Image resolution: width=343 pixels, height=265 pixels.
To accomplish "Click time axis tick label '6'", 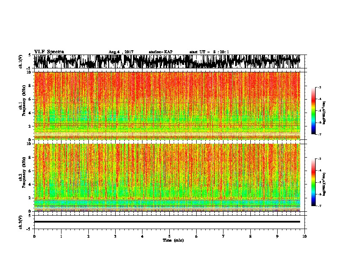I will pyautogui.click(x=196, y=236).
